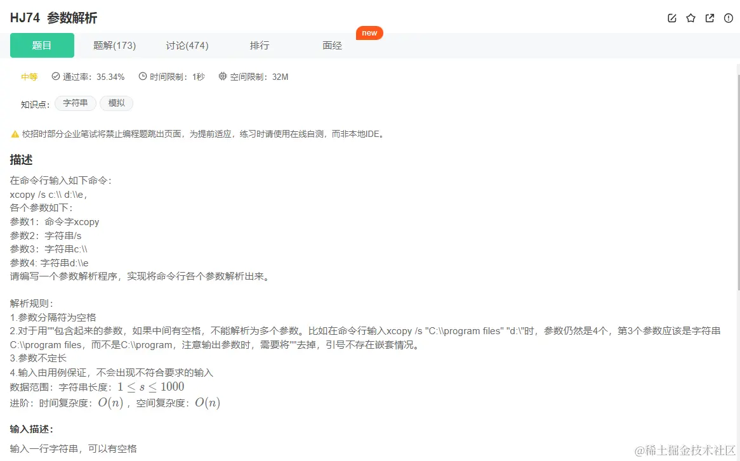Click the 知识点 label

click(x=36, y=105)
